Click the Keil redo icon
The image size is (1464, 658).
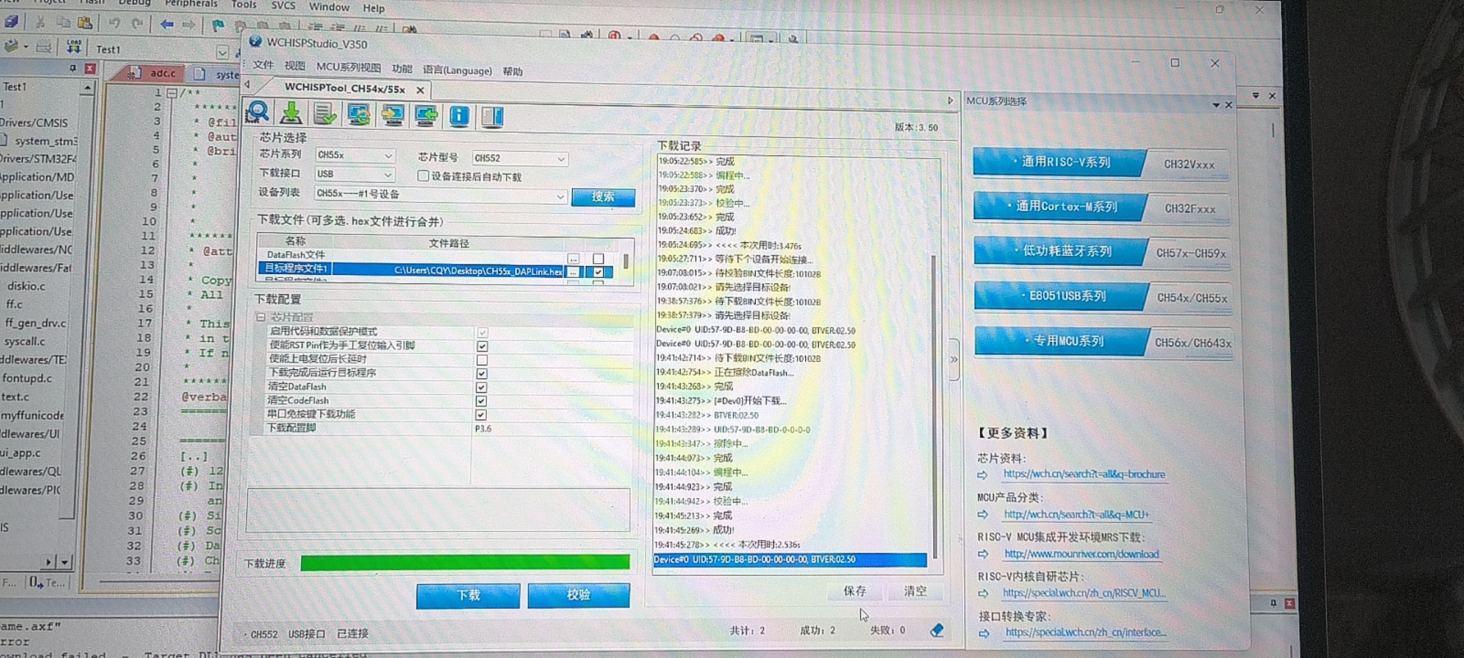[137, 24]
